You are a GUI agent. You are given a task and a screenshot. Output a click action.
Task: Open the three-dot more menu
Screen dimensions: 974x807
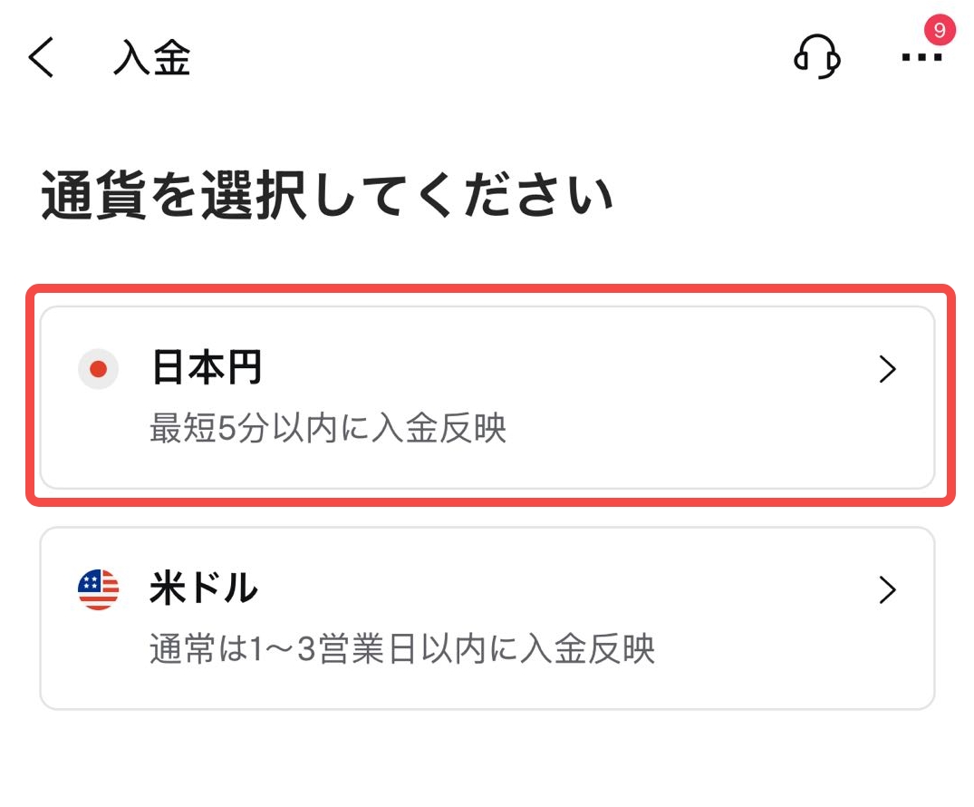point(921,59)
